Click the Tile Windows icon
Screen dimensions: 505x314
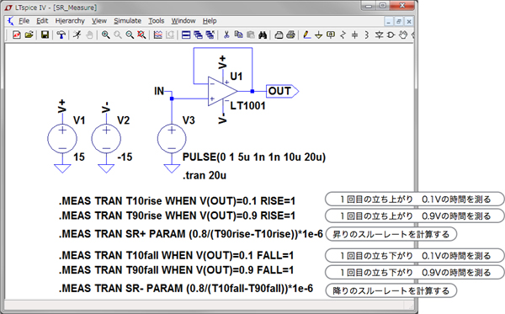coord(186,35)
